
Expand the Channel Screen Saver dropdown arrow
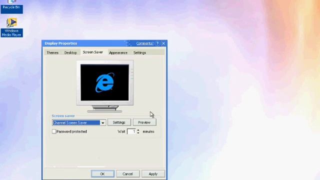pyautogui.click(x=103, y=122)
